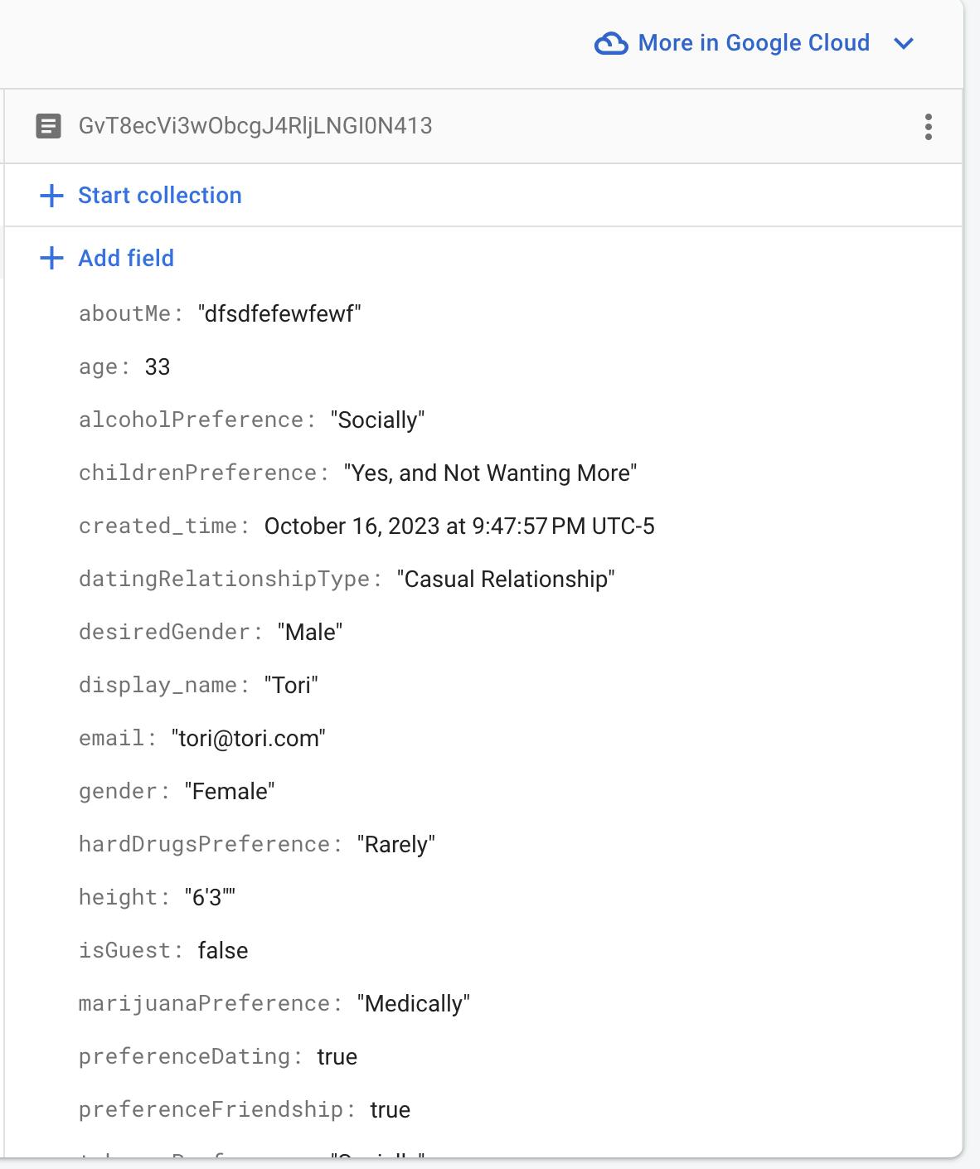Click the plus icon for Add field

pos(51,258)
